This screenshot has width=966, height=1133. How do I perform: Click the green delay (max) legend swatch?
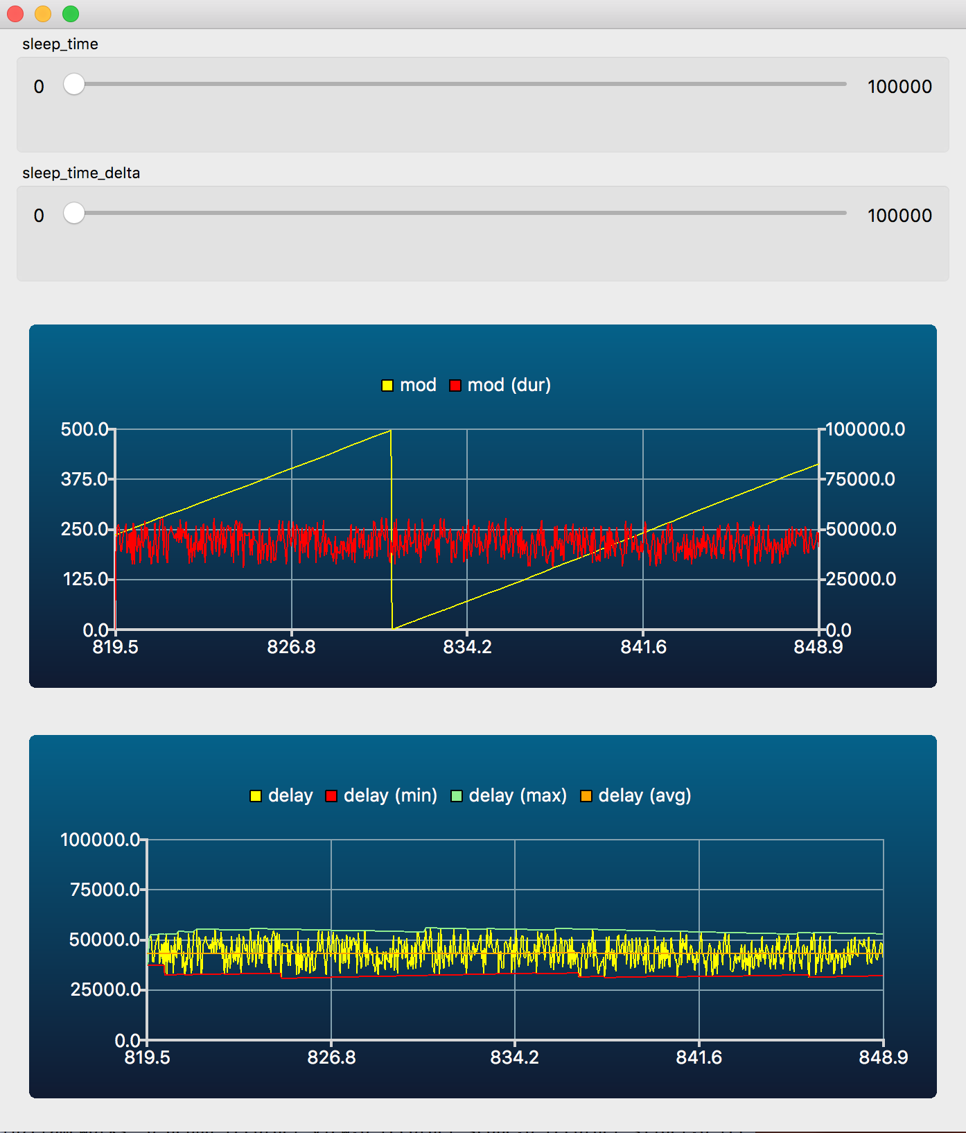(x=457, y=796)
